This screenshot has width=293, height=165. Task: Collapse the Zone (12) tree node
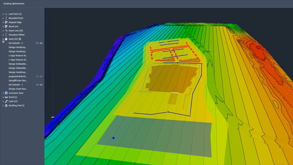pyautogui.click(x=3, y=39)
